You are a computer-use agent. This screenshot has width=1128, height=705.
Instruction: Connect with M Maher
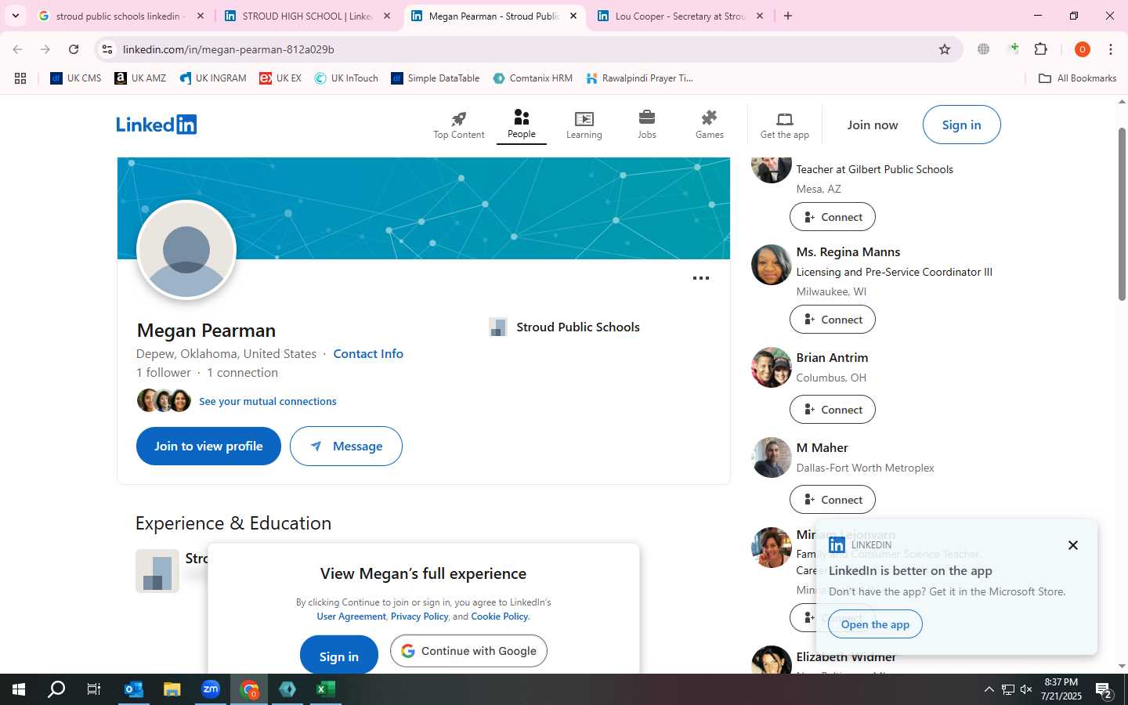tap(833, 500)
